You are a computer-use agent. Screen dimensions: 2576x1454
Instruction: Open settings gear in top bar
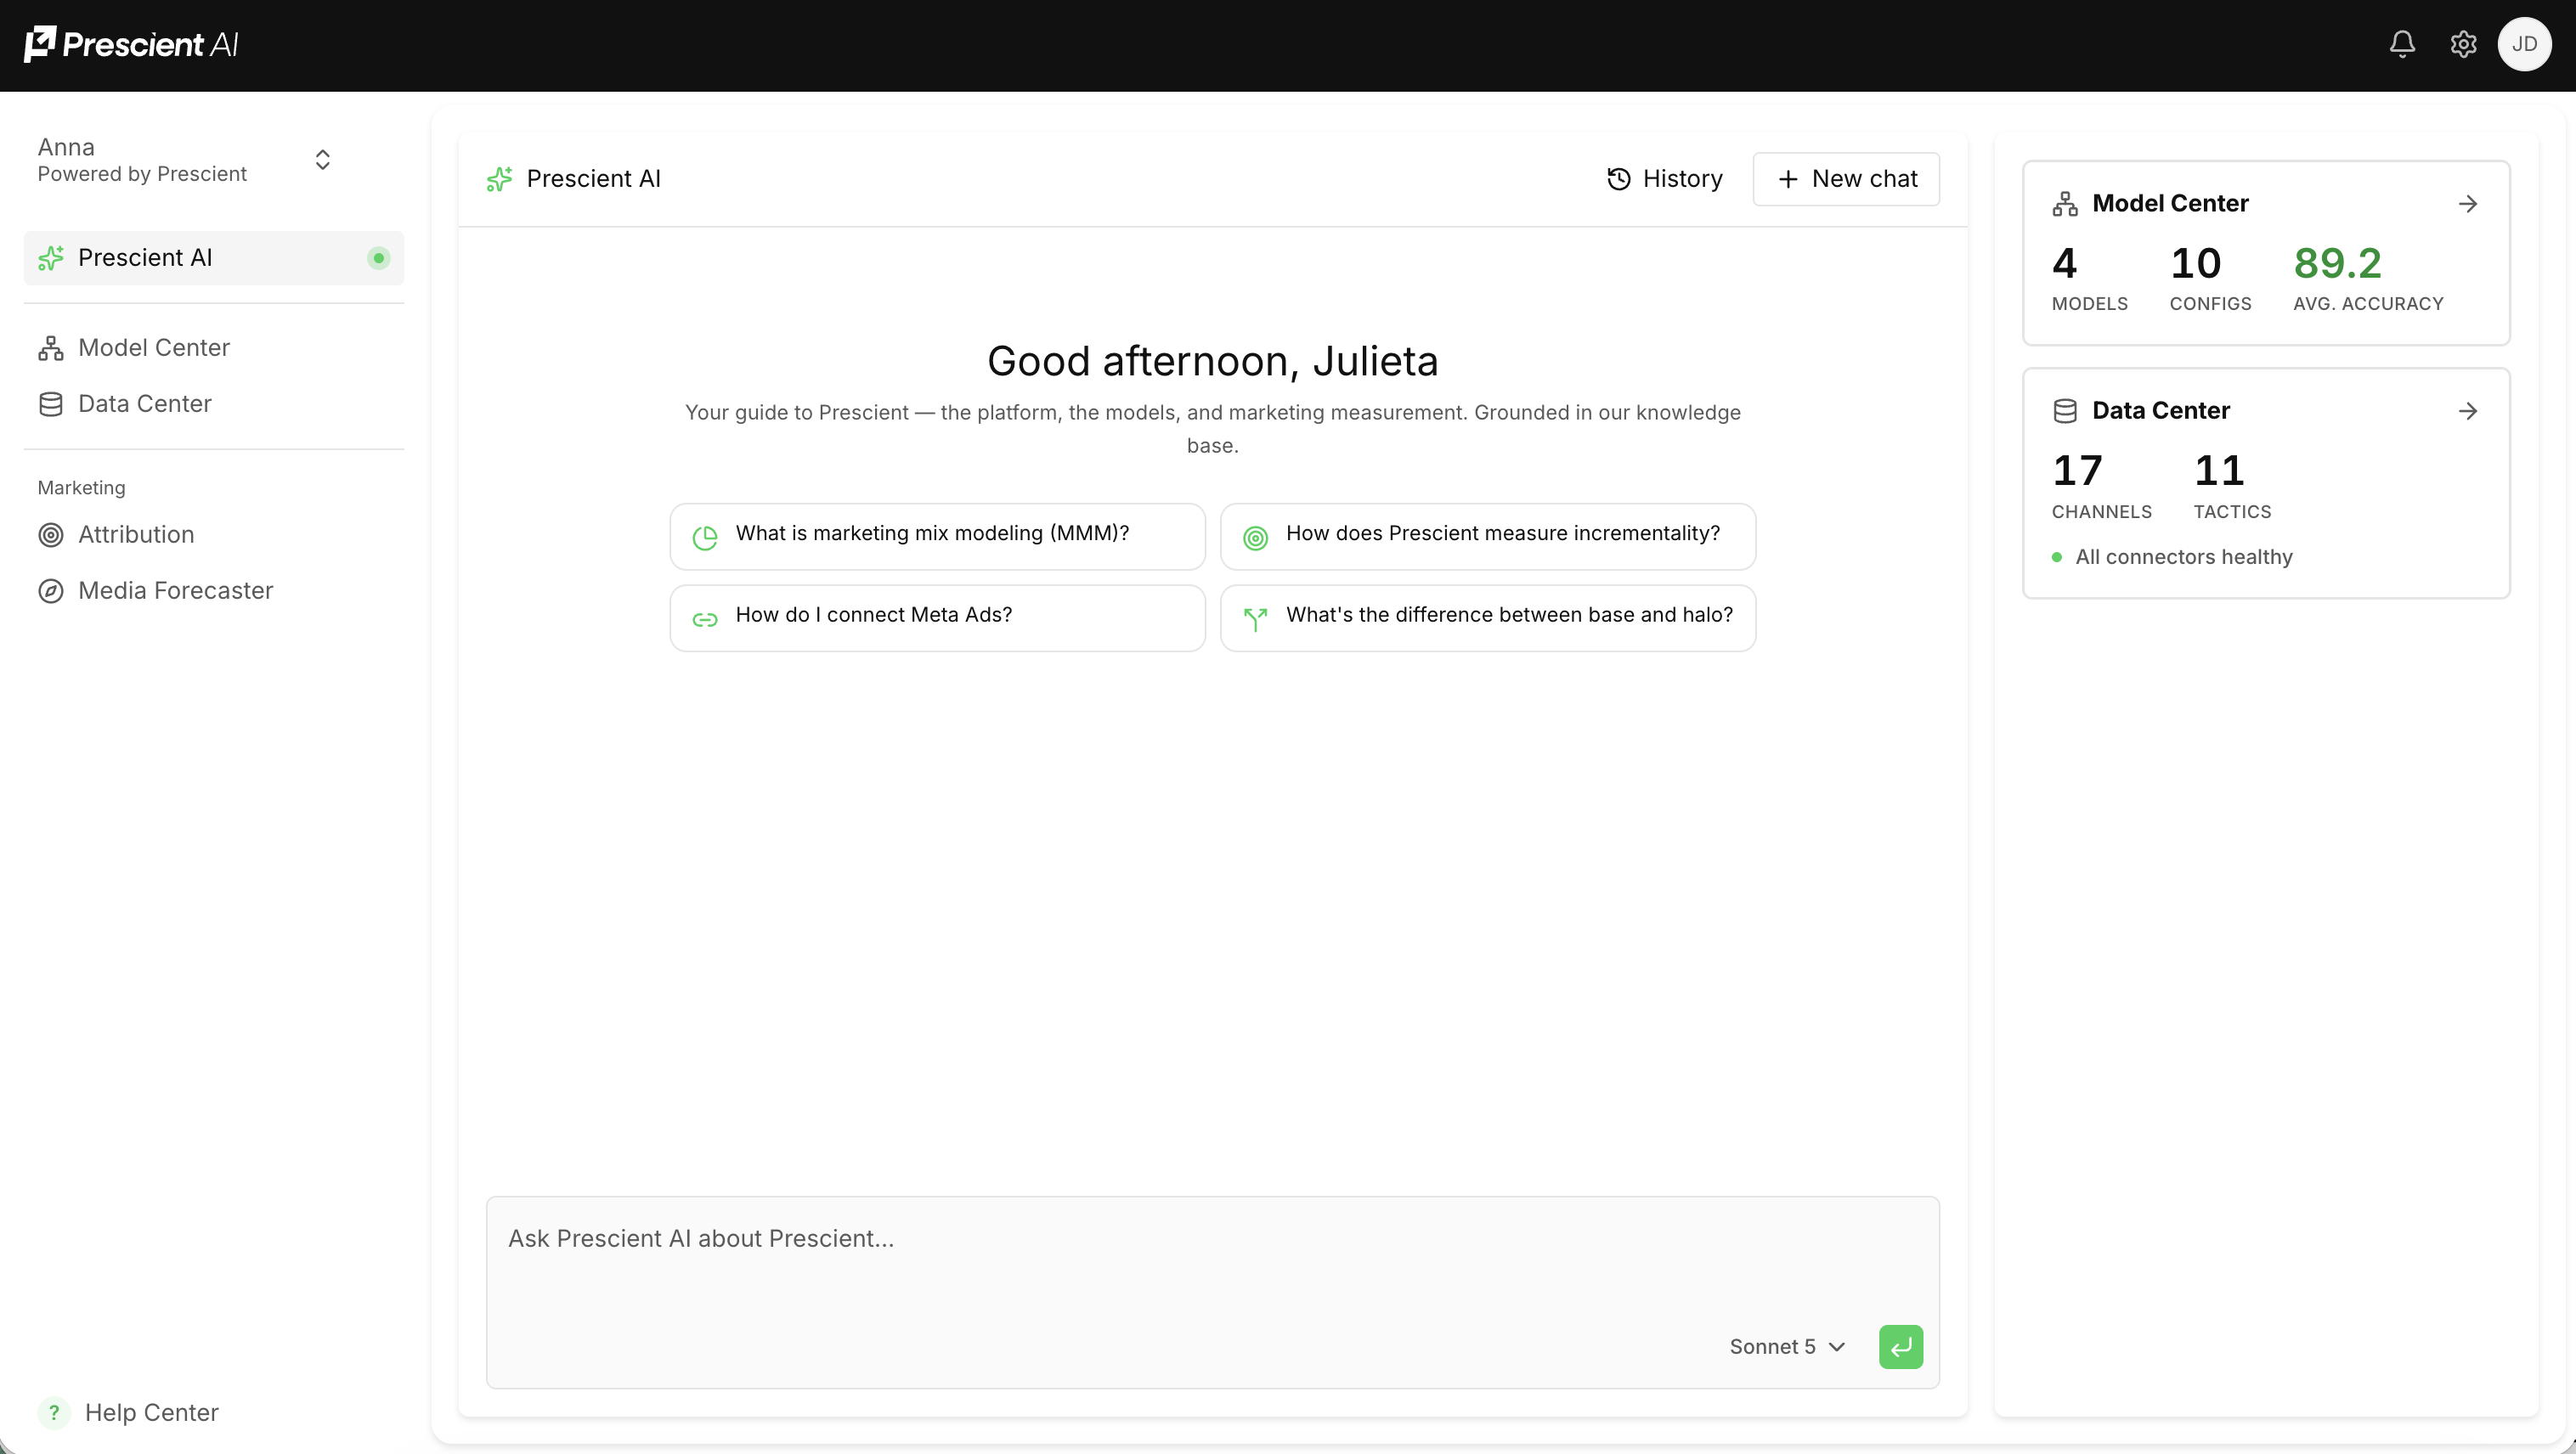tap(2463, 44)
